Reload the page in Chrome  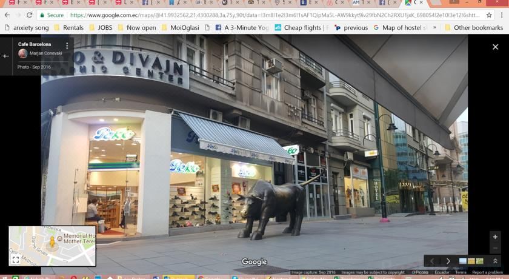[x=29, y=15]
